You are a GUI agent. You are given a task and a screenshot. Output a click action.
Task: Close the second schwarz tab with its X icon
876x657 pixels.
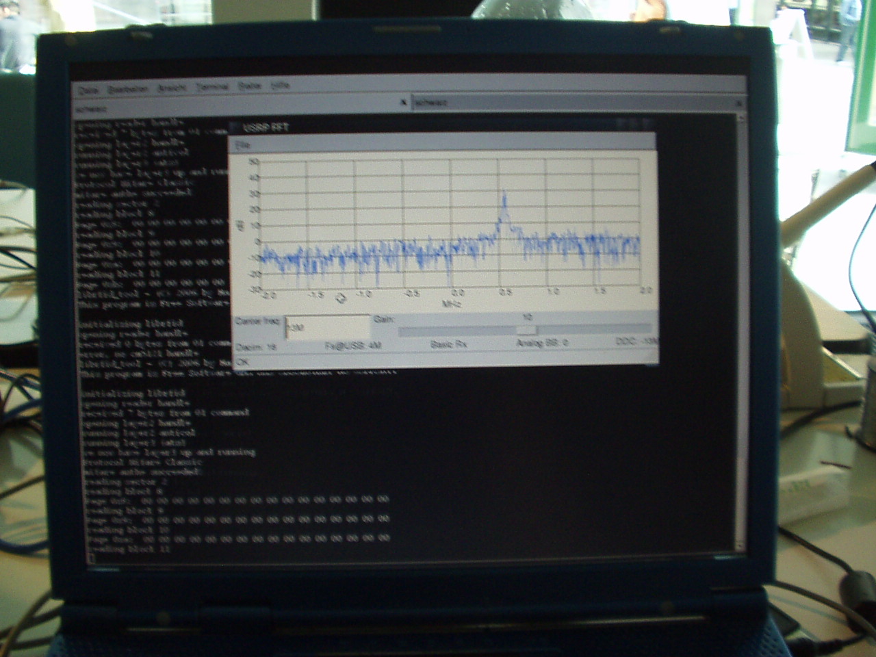739,103
